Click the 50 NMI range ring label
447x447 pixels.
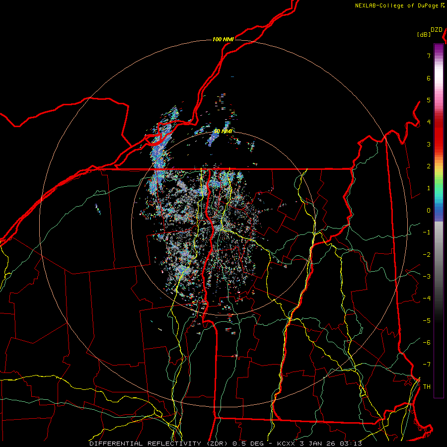click(x=223, y=131)
